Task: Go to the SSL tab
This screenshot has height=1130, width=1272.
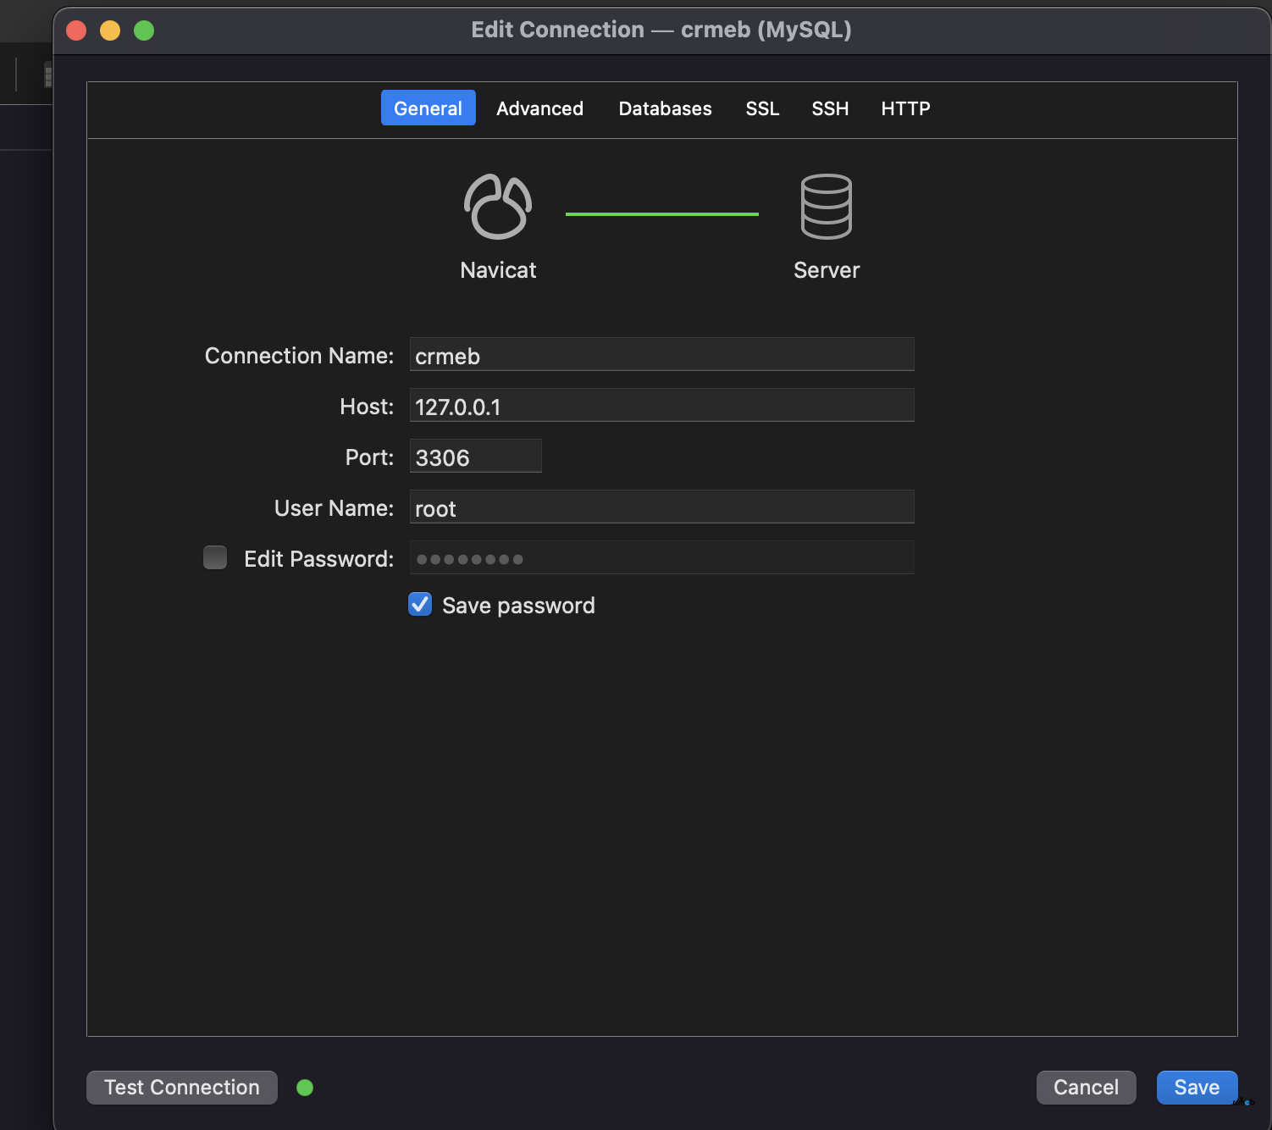Action: click(x=762, y=108)
